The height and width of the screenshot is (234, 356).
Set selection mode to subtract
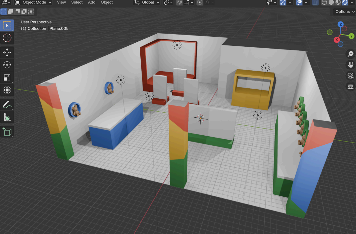pyautogui.click(x=17, y=11)
